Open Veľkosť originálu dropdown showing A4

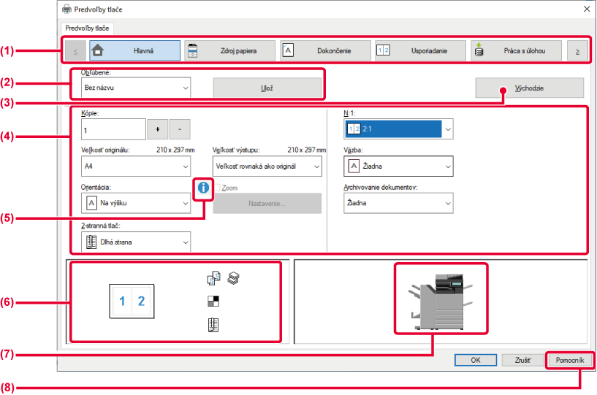[x=136, y=166]
